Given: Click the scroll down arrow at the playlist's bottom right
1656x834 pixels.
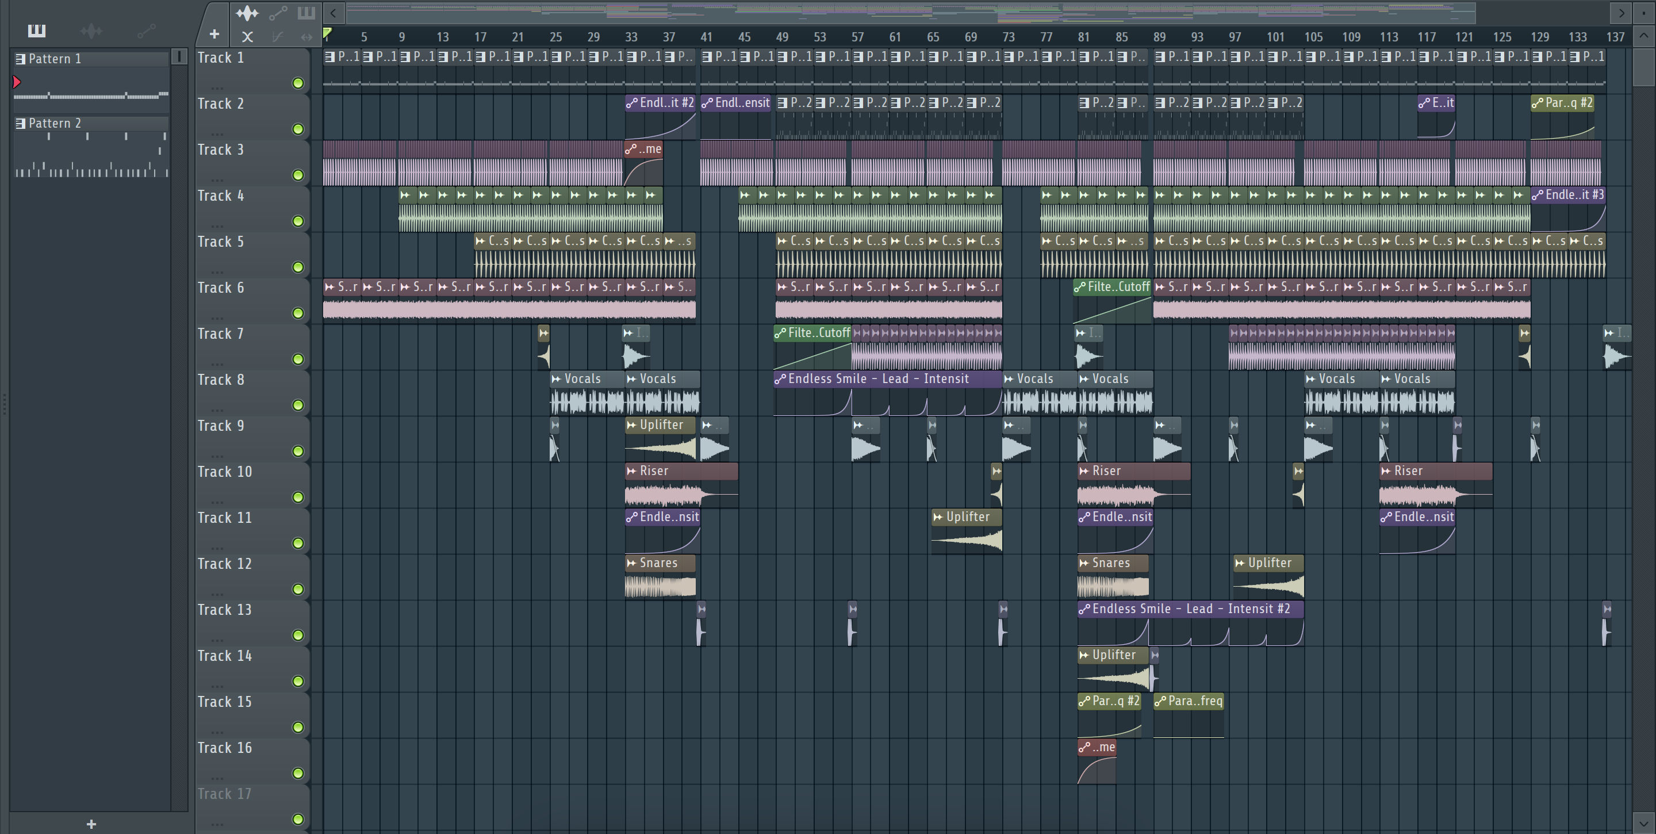Looking at the screenshot, I should pos(1644,822).
